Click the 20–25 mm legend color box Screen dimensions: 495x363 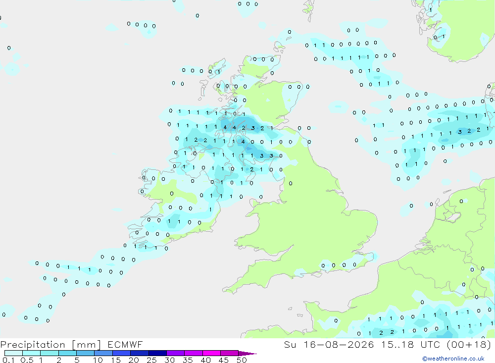coord(140,353)
